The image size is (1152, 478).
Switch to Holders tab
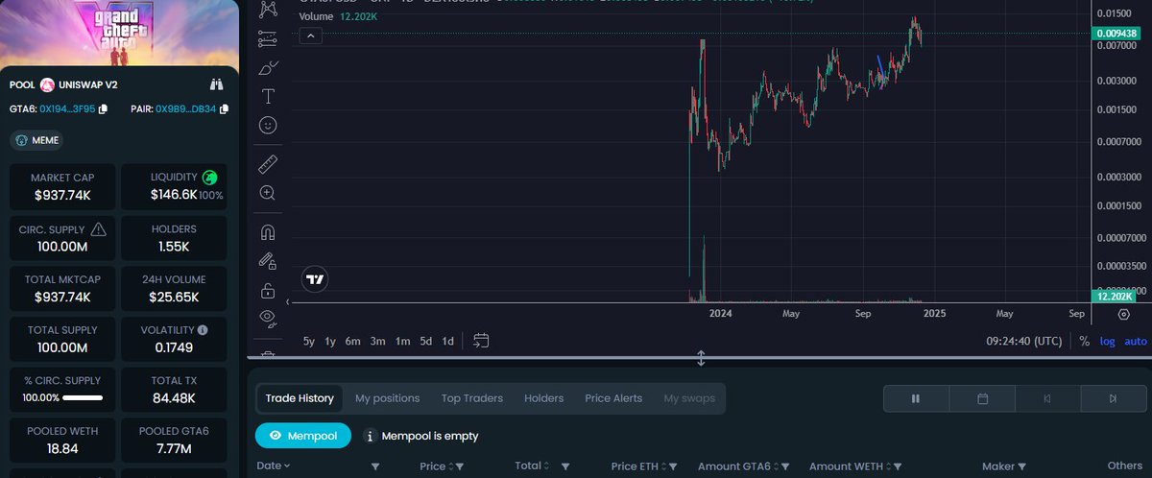click(544, 398)
